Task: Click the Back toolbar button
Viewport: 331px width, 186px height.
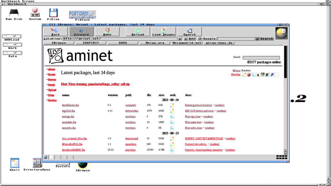Action: click(x=56, y=32)
